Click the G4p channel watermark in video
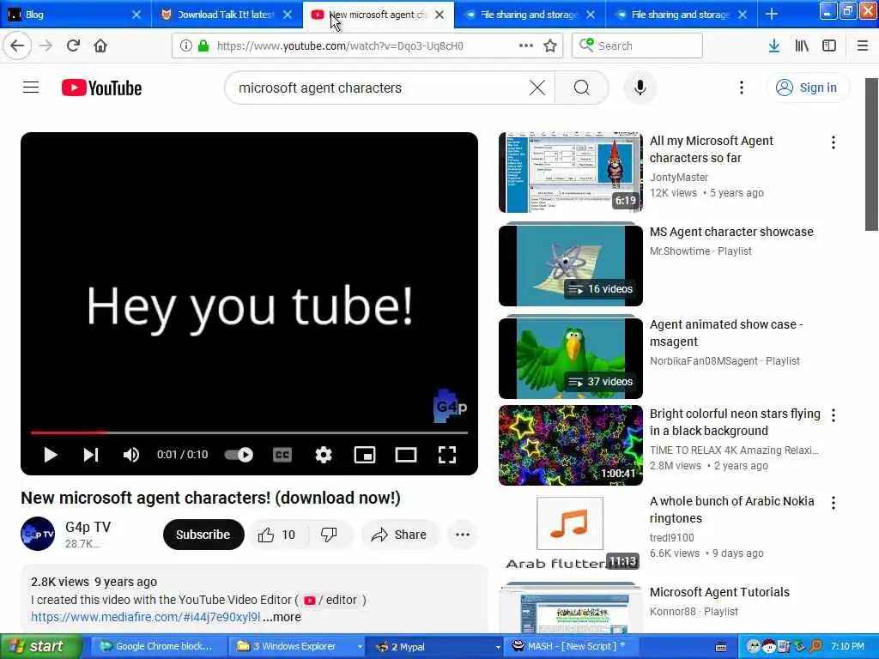 450,406
